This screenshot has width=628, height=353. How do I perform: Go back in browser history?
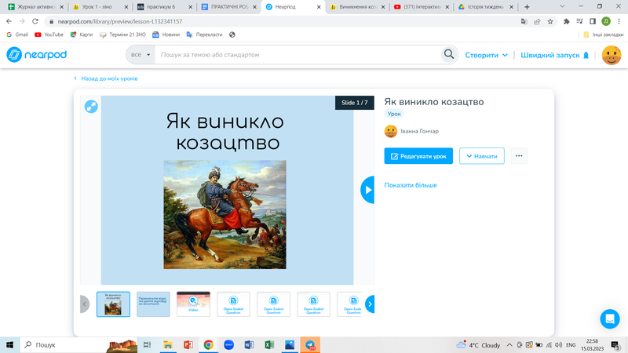[x=9, y=21]
